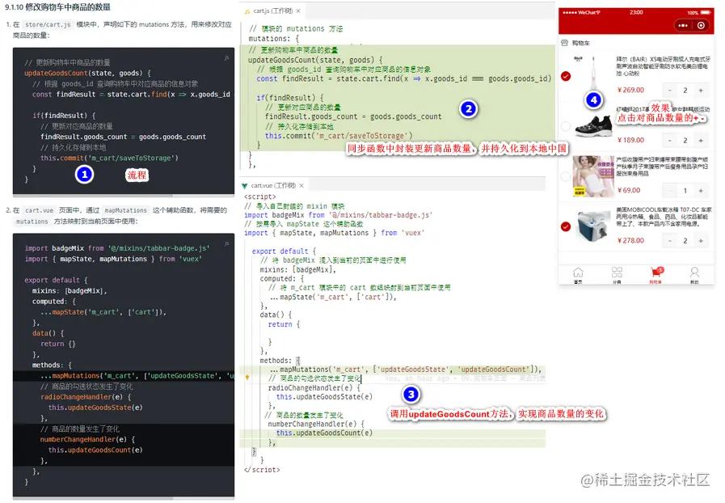Open the BAIR toothbrush product thumbnail
725x503 pixels.
594,76
